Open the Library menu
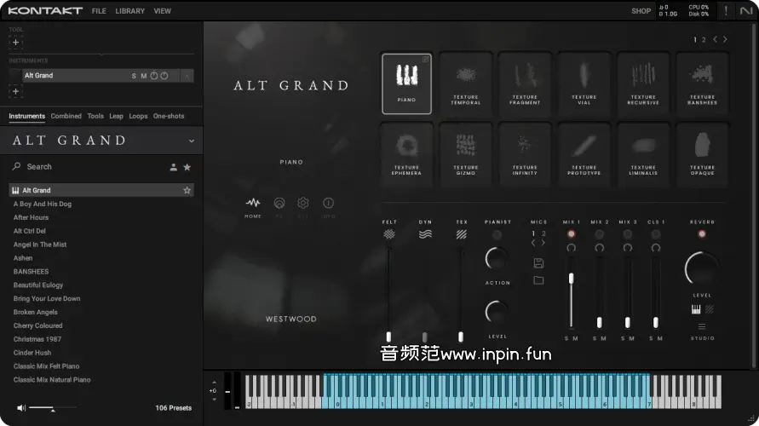Viewport: 759px width, 426px height. point(129,10)
